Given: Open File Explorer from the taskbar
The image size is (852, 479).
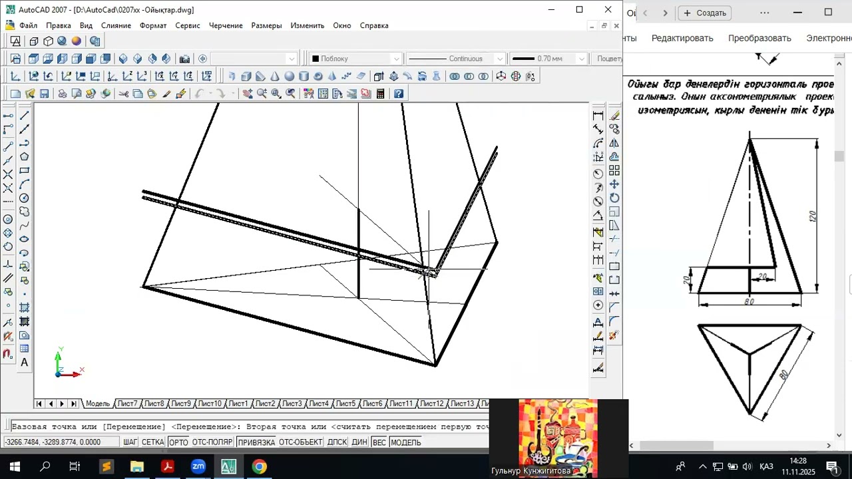Looking at the screenshot, I should (x=136, y=466).
